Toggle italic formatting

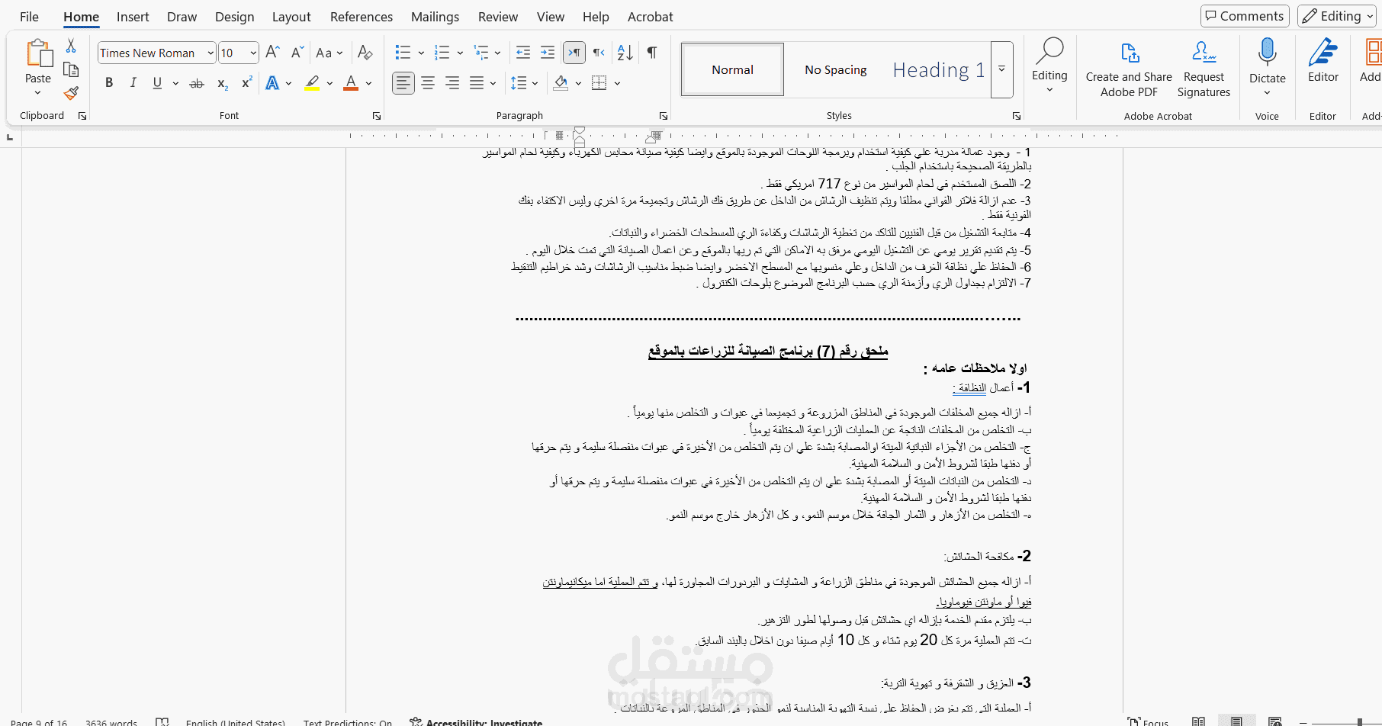tap(133, 83)
